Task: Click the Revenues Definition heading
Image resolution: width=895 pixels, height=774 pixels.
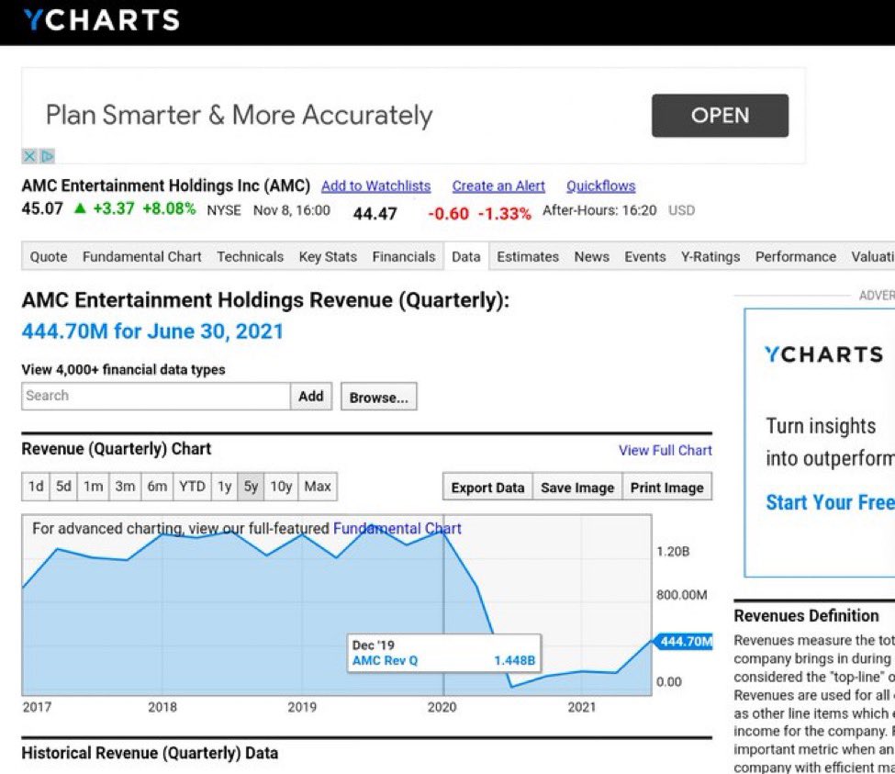Action: pyautogui.click(x=806, y=616)
